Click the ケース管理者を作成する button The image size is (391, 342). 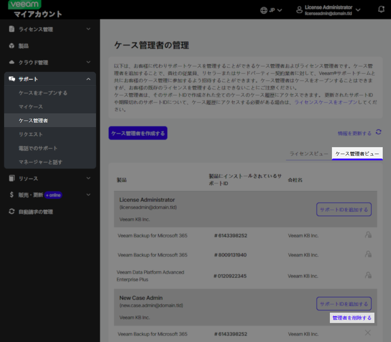[x=138, y=133]
